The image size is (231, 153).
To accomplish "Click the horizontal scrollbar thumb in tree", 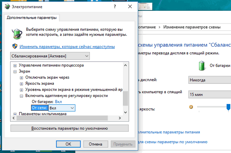I will (x=62, y=118).
